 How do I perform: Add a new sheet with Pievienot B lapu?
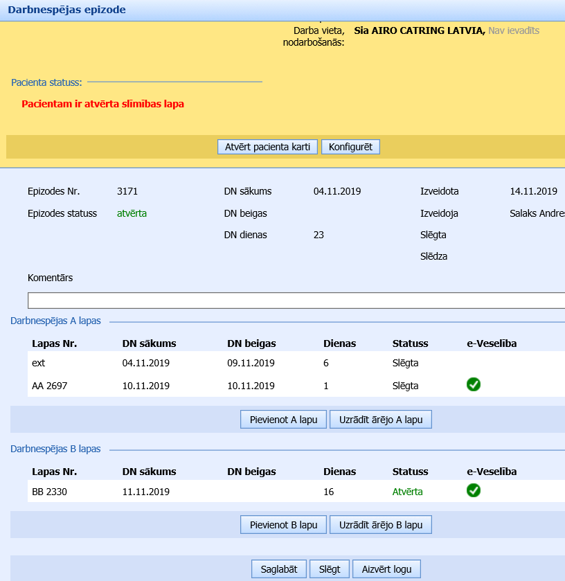[x=283, y=525]
